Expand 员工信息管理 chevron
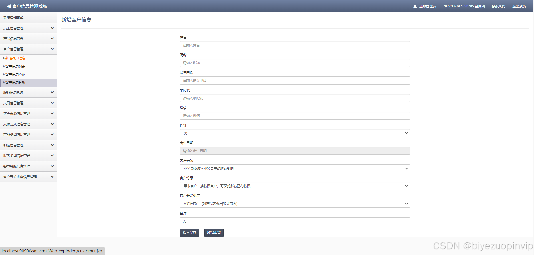Image resolution: width=534 pixels, height=255 pixels. (52, 28)
